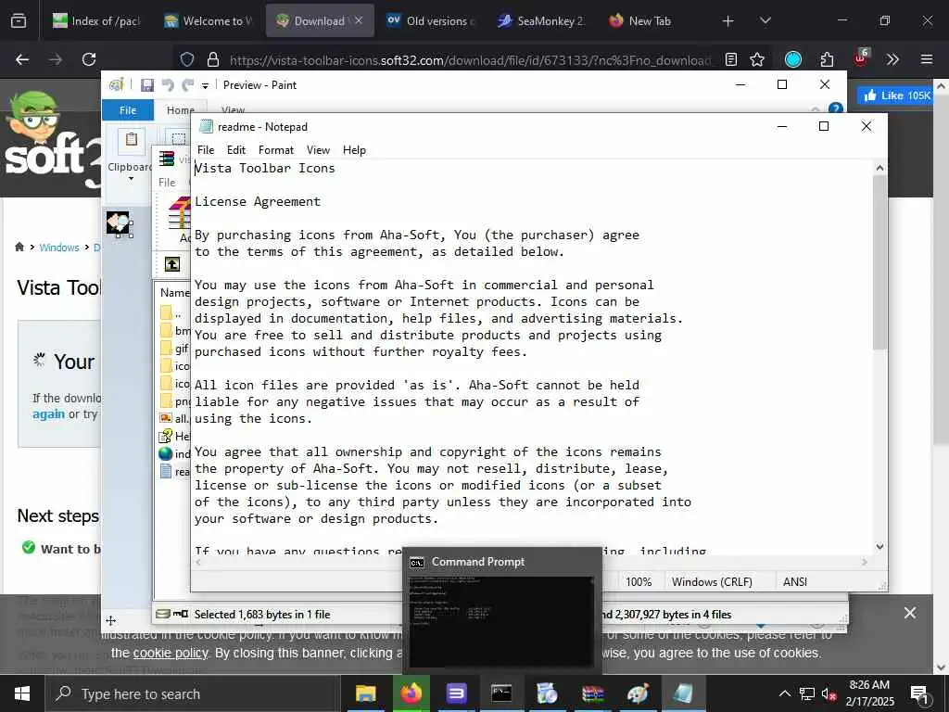949x712 pixels.
Task: Open Notepad's Edit menu
Action: point(236,150)
